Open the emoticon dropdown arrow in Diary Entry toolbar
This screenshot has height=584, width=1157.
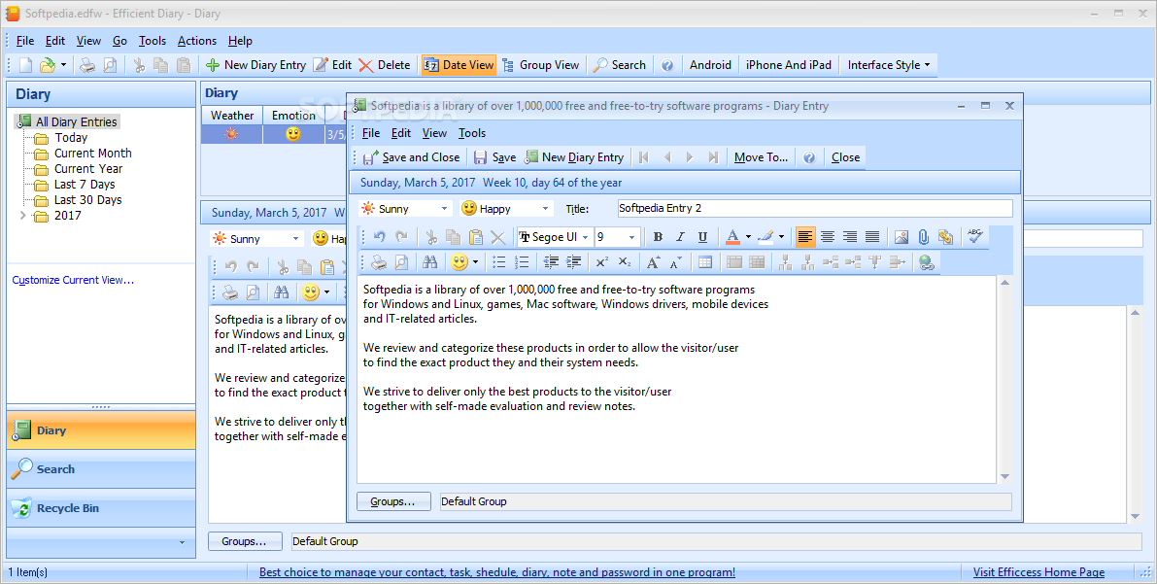point(475,262)
